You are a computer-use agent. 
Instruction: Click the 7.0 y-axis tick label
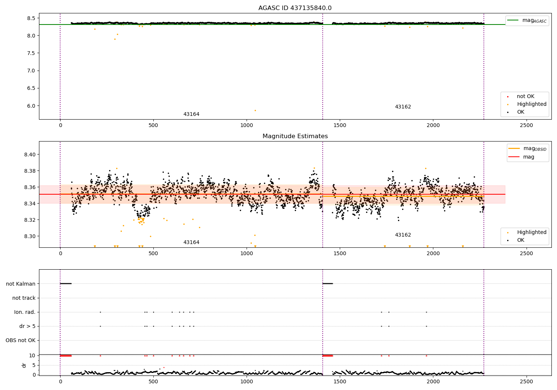pos(31,71)
